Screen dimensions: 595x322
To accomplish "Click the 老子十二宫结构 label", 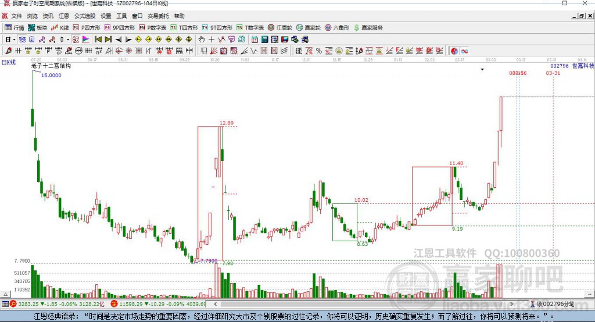I will [x=51, y=66].
